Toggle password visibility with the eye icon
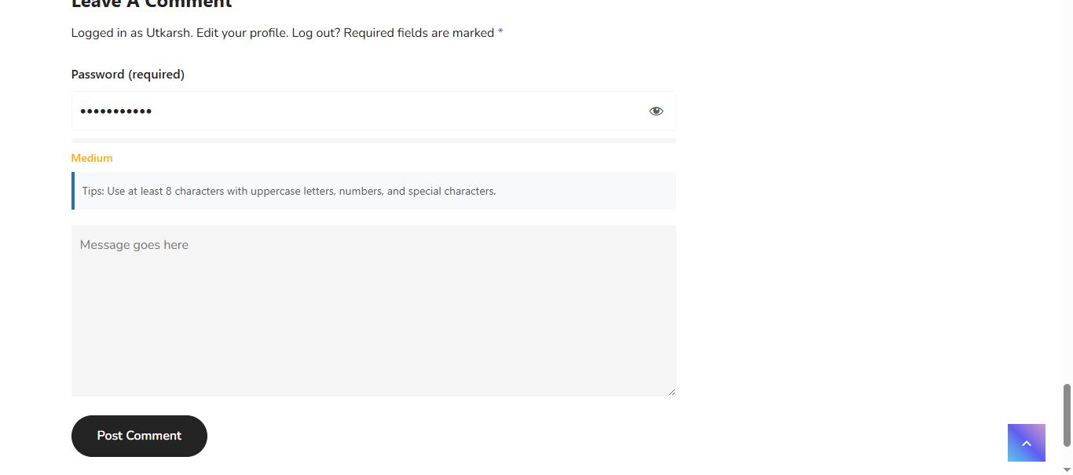This screenshot has width=1073, height=475. [x=656, y=111]
